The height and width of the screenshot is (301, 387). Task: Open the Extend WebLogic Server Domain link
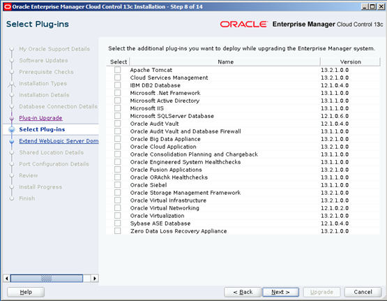click(59, 141)
